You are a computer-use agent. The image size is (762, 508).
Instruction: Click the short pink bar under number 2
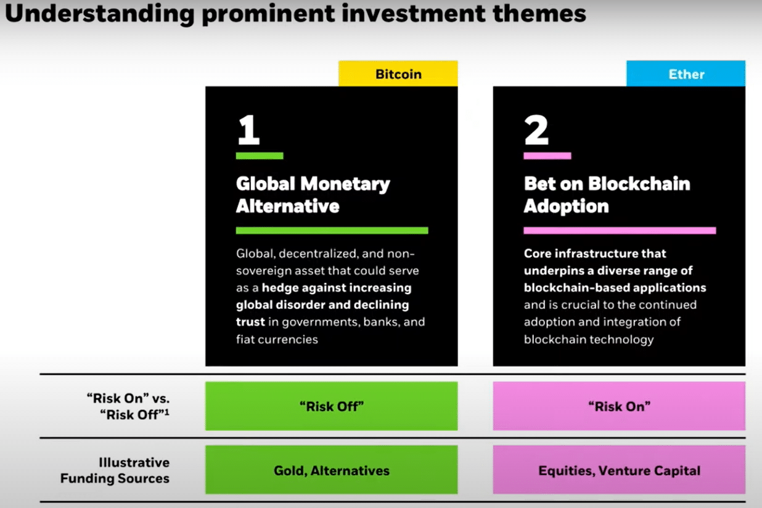pos(547,156)
